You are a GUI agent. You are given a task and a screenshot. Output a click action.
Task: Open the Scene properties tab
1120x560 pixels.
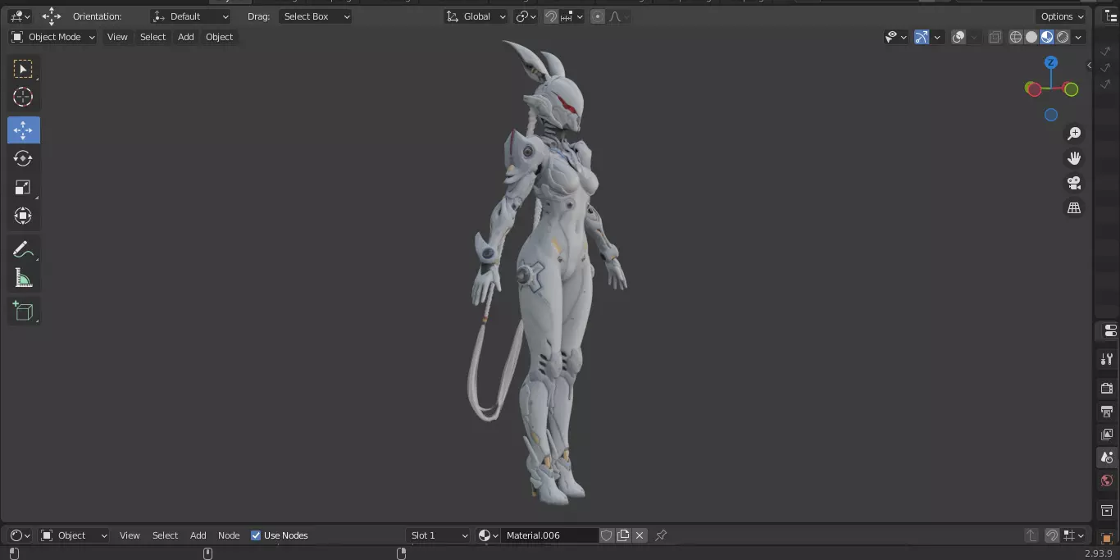[1107, 458]
